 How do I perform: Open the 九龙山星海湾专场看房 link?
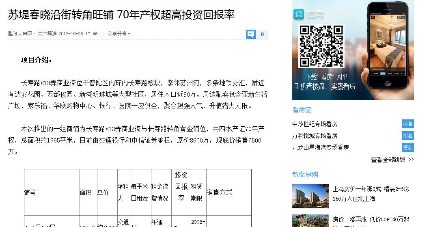coord(320,147)
